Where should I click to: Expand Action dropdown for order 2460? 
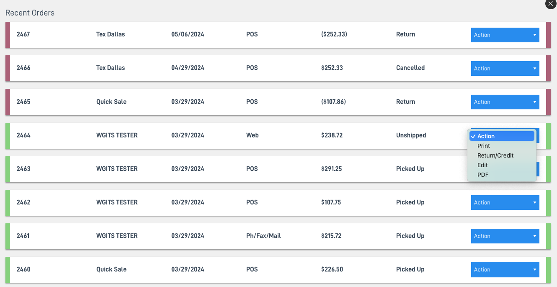click(505, 269)
